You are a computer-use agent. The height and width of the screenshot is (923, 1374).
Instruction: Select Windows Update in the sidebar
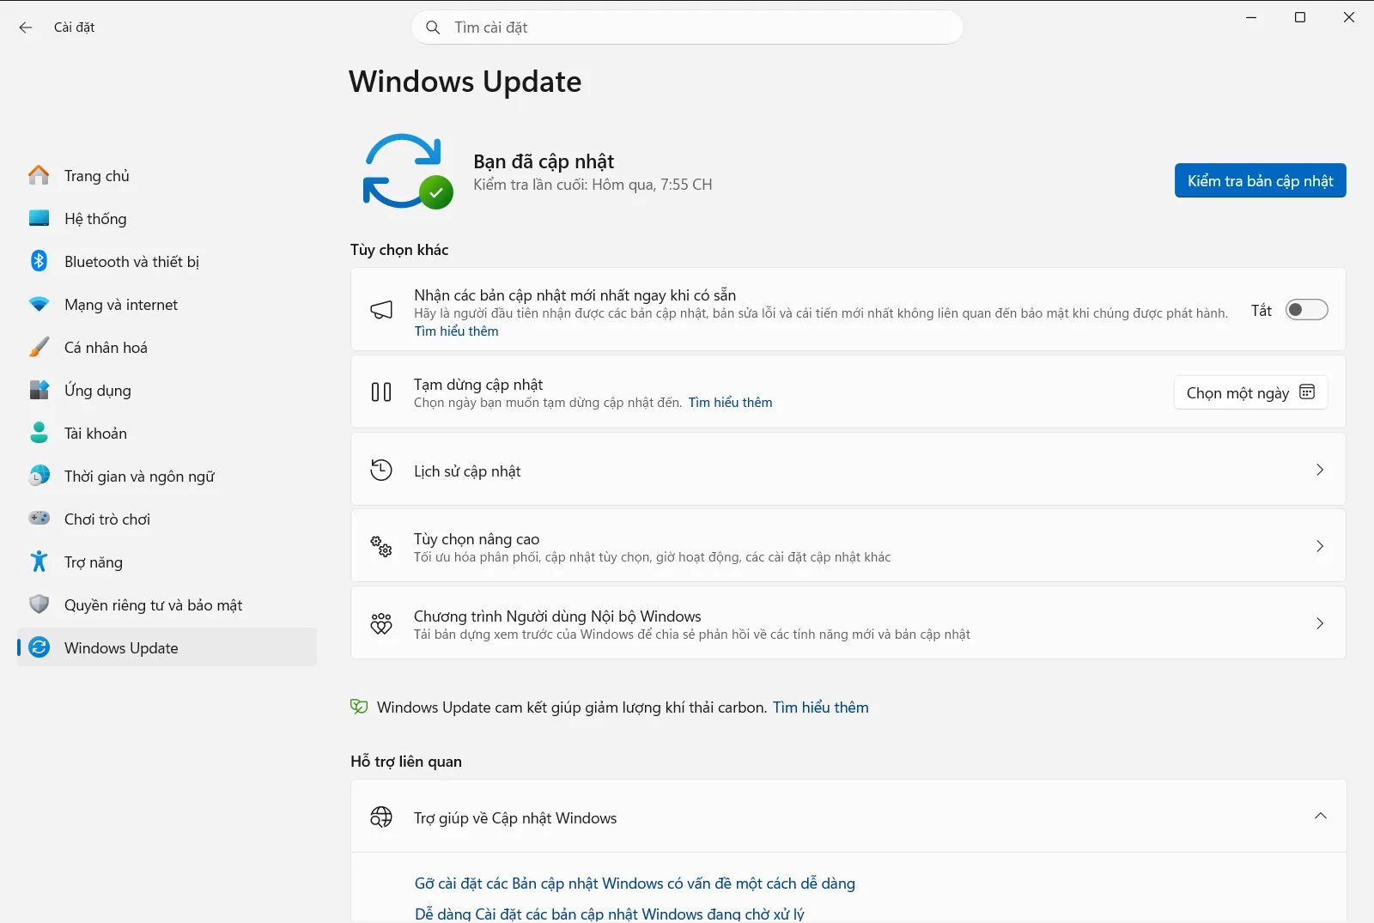(167, 647)
